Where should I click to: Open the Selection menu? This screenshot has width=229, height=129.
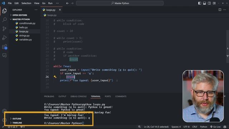coord(26,3)
